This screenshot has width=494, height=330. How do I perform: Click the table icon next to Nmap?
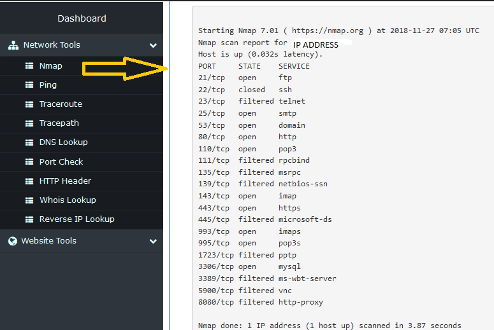[x=29, y=65]
